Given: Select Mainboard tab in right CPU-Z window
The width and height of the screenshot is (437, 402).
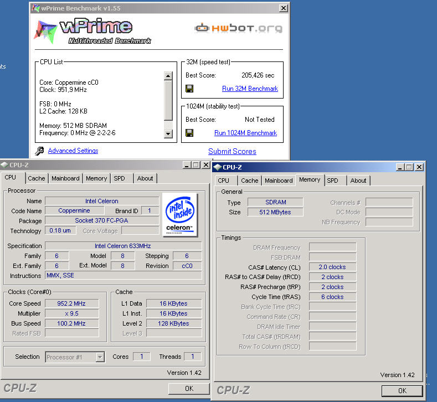Looking at the screenshot, I should point(279,181).
